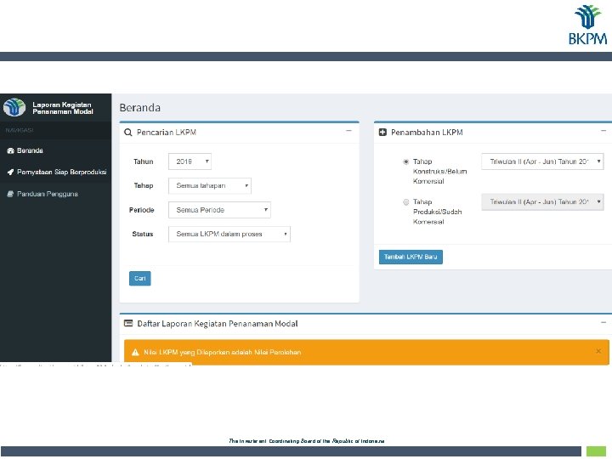This screenshot has height=459, width=612.
Task: Open Panduan Pengguna menu item
Action: (x=55, y=194)
